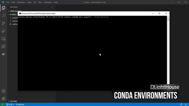
Task: Open the Terminal menu
Action: pyautogui.click(x=48, y=2)
